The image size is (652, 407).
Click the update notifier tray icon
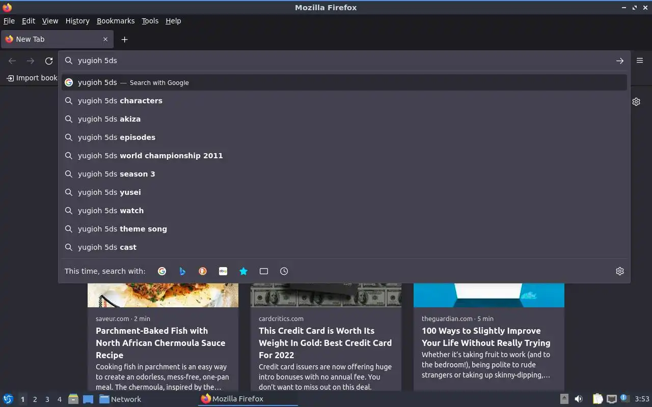(x=624, y=398)
